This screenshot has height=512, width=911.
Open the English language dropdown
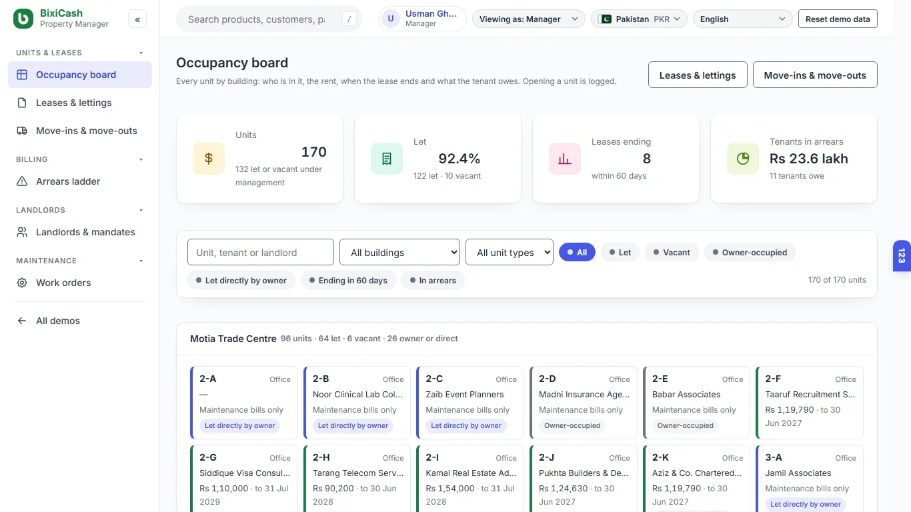[743, 19]
